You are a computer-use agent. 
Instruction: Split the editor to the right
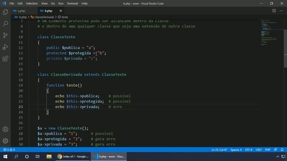274,11
